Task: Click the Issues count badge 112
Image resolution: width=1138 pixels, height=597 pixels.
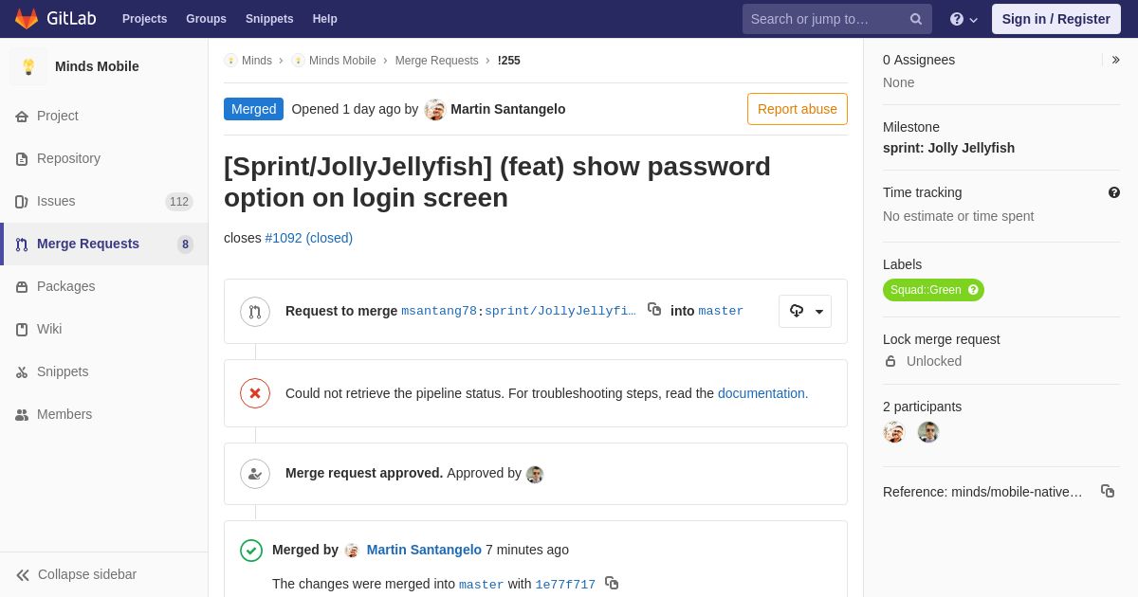Action: pyautogui.click(x=179, y=202)
